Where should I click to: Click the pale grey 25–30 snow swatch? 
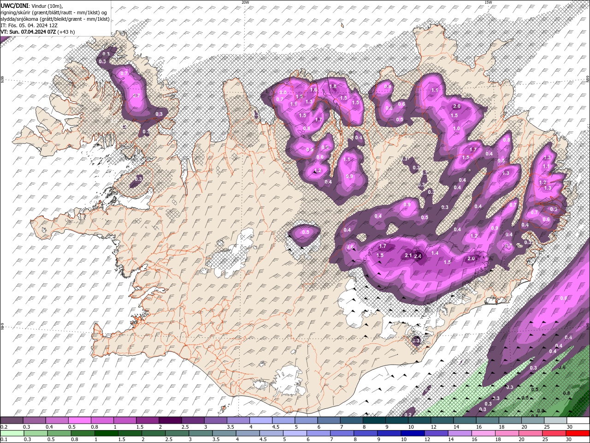point(555,420)
